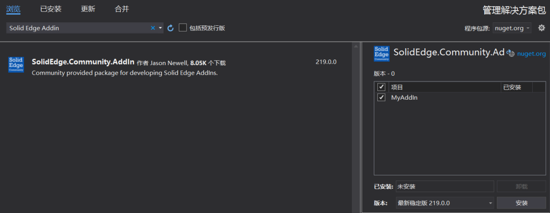
Task: Toggle the select-all projects checkbox
Action: (381, 87)
